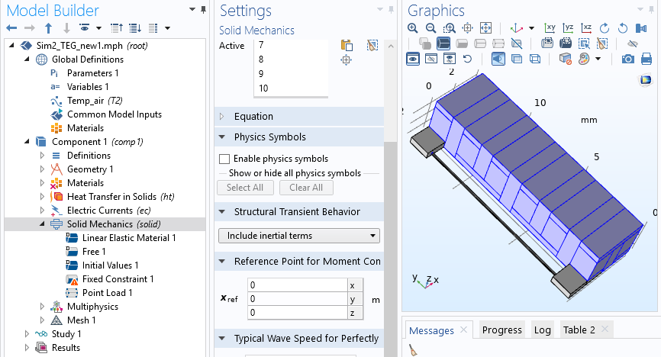Open the Structural Transient Behavior dropdown

pos(298,236)
